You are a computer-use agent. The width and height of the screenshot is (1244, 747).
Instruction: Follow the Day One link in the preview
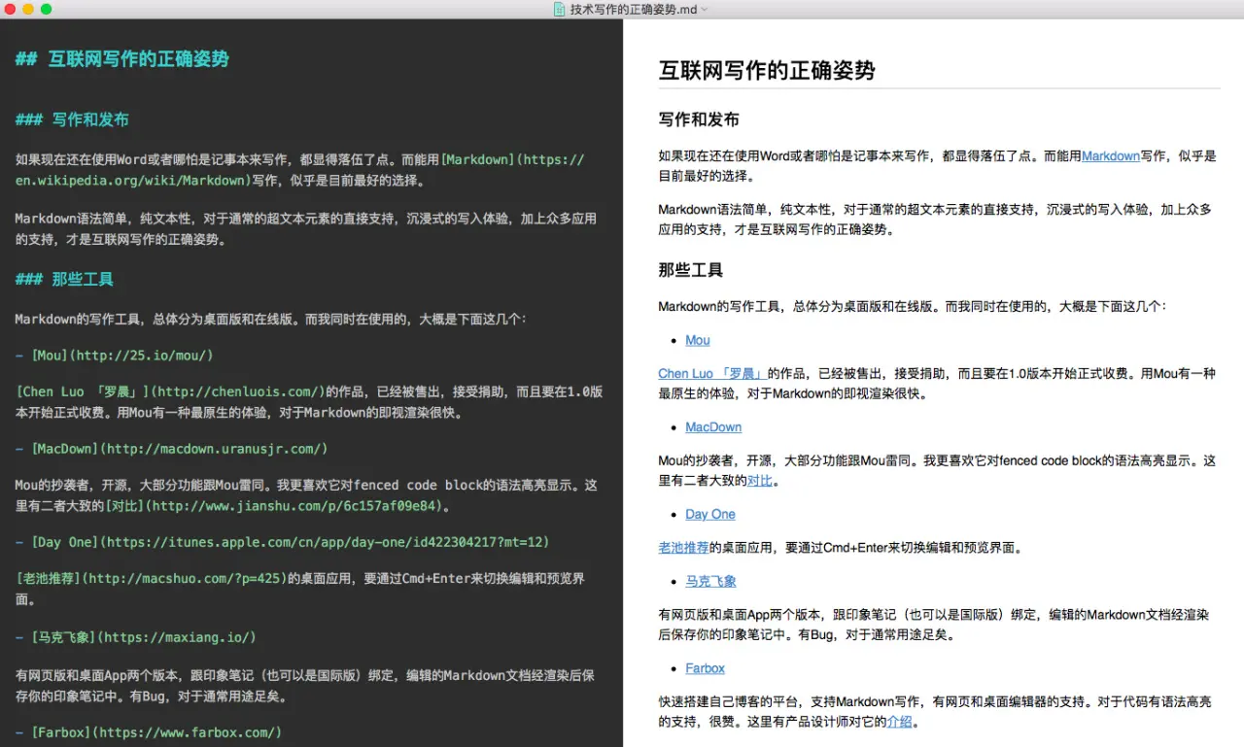click(x=710, y=514)
